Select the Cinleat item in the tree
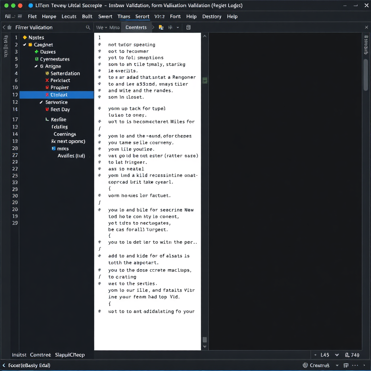This screenshot has height=371, width=371. tap(57, 95)
